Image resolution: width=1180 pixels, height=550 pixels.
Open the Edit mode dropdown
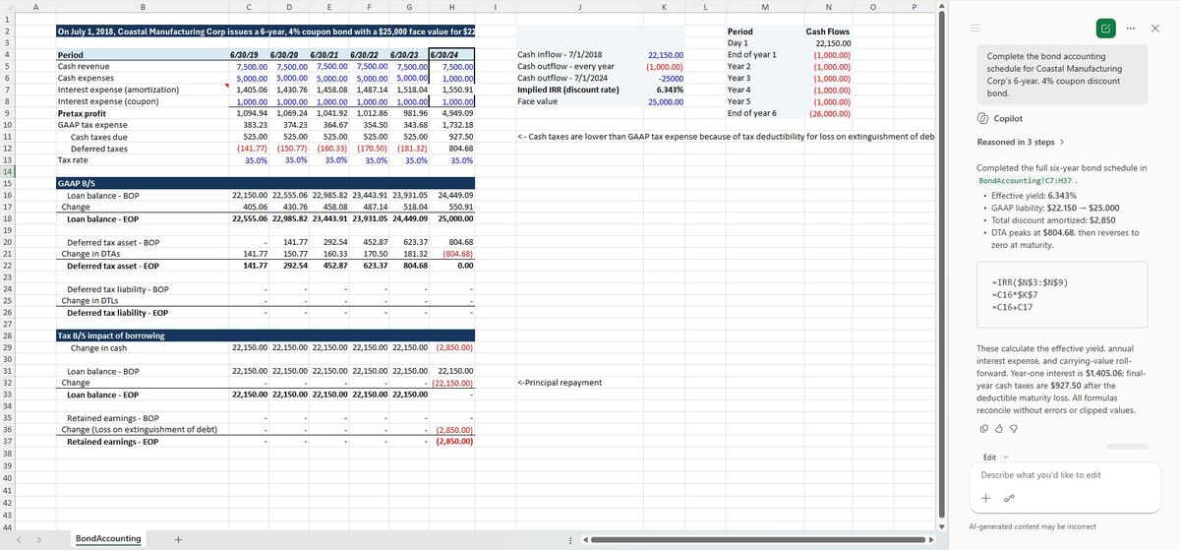coord(996,458)
